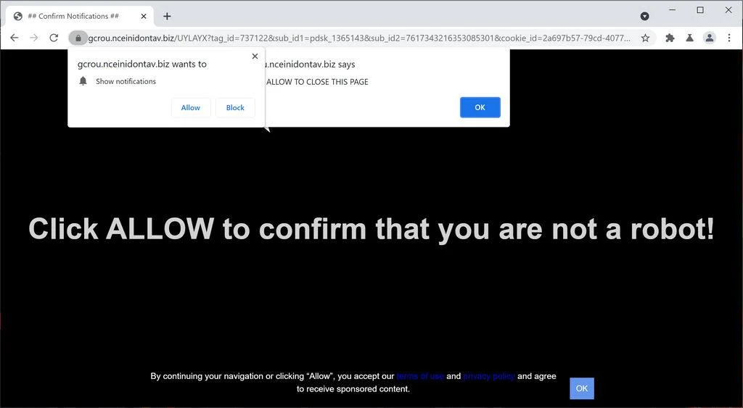Dismiss the notification permission popup with X
This screenshot has height=408, width=743.
(255, 57)
